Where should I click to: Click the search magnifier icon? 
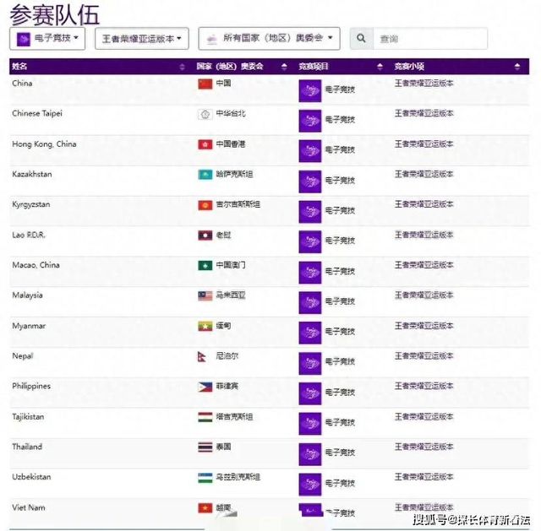click(362, 39)
